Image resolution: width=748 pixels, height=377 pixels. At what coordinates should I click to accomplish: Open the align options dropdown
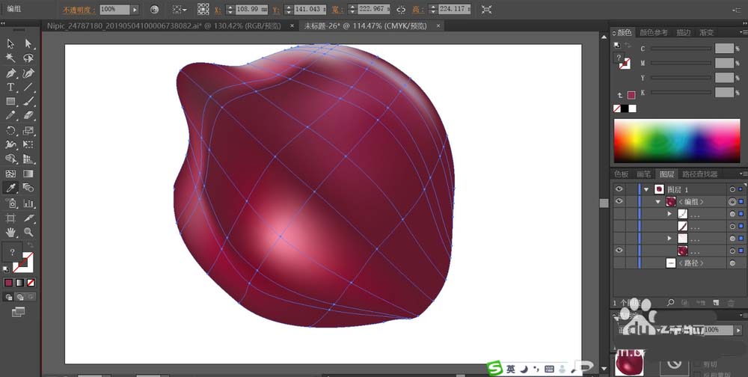180,9
